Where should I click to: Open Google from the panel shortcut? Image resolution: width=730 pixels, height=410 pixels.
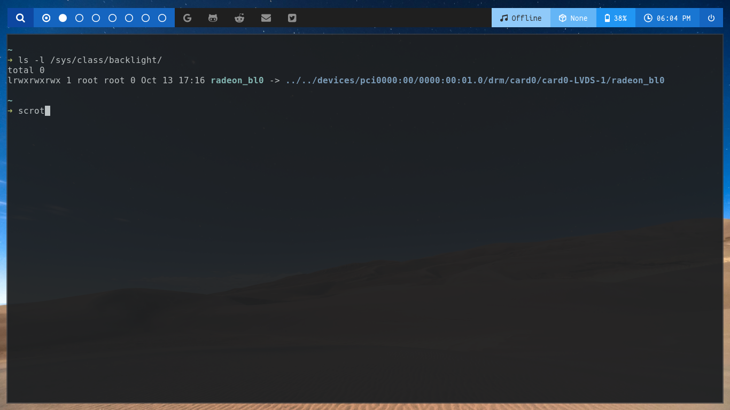click(187, 18)
